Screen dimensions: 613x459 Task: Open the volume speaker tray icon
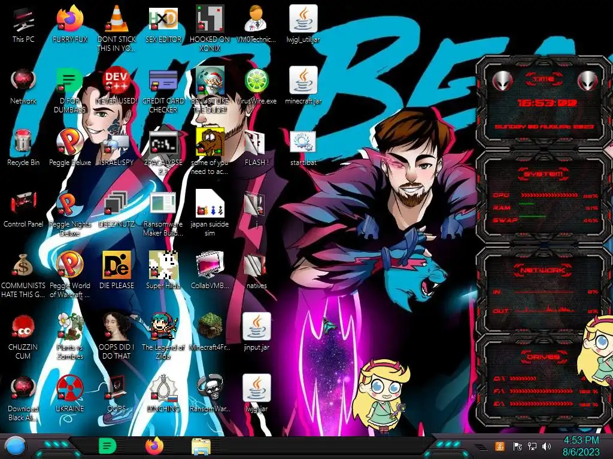(x=546, y=446)
